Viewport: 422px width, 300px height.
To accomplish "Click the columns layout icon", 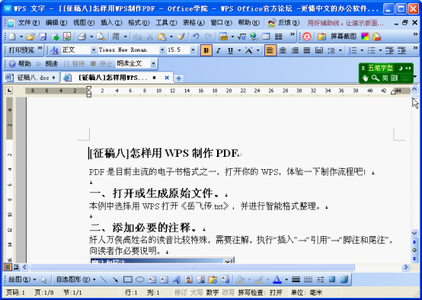I will (x=278, y=37).
